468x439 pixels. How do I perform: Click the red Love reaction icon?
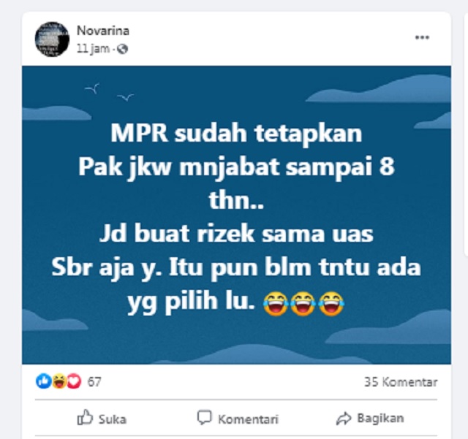[74, 381]
